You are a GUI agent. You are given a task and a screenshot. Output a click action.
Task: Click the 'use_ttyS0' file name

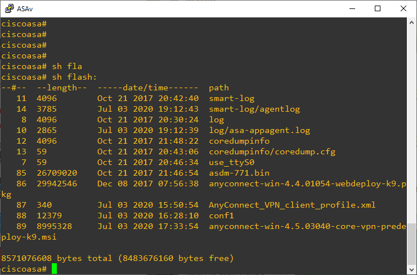coord(232,162)
